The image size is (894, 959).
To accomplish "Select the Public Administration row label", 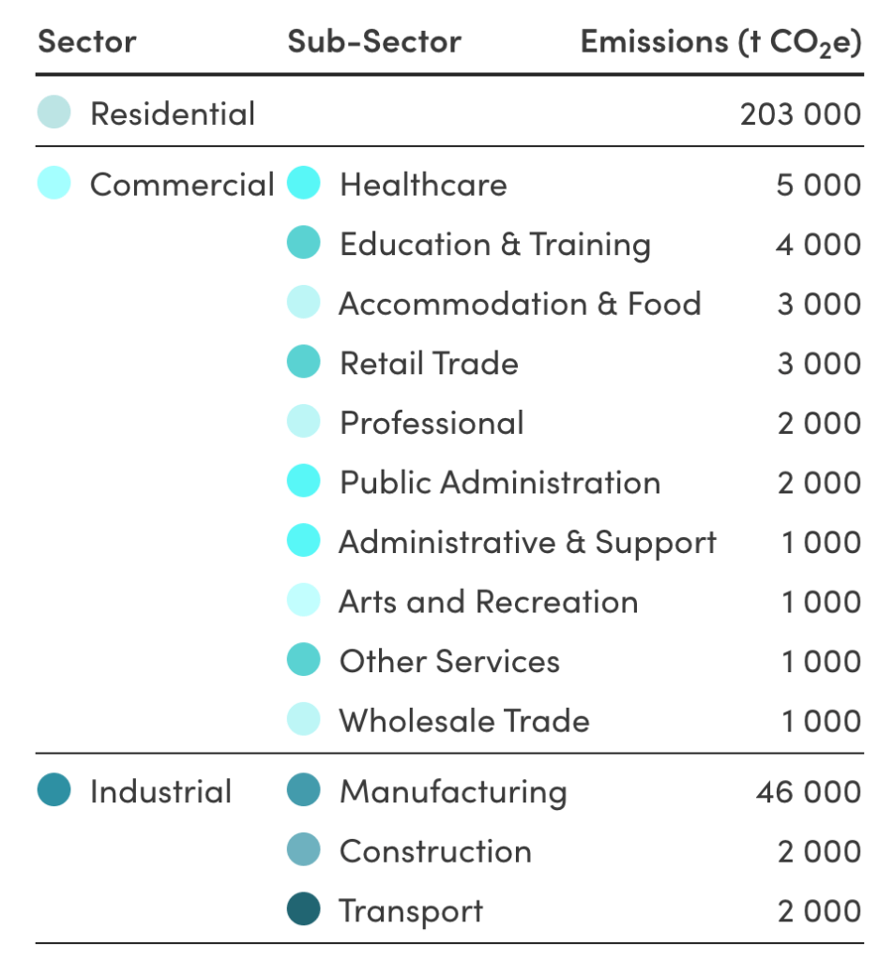I will (x=500, y=483).
